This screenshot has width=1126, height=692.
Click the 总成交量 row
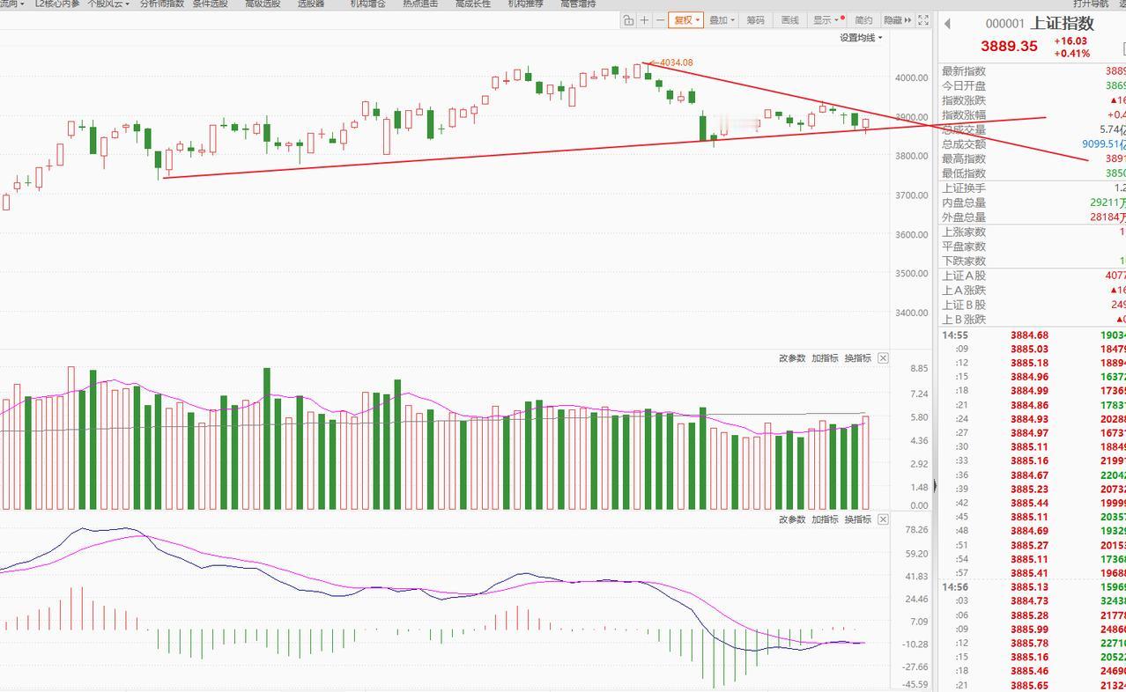click(1033, 129)
